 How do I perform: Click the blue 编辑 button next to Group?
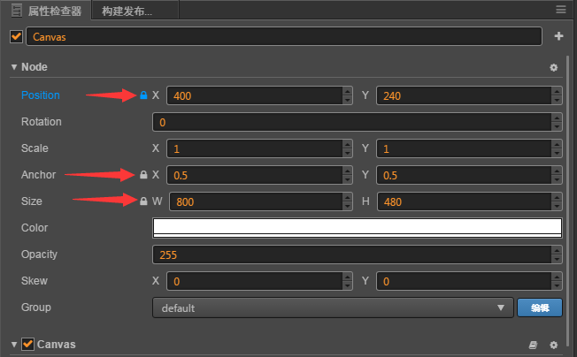540,308
